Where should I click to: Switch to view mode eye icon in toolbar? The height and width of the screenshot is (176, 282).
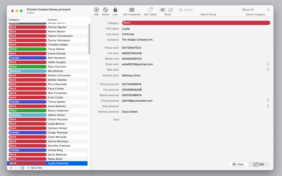pos(163,10)
